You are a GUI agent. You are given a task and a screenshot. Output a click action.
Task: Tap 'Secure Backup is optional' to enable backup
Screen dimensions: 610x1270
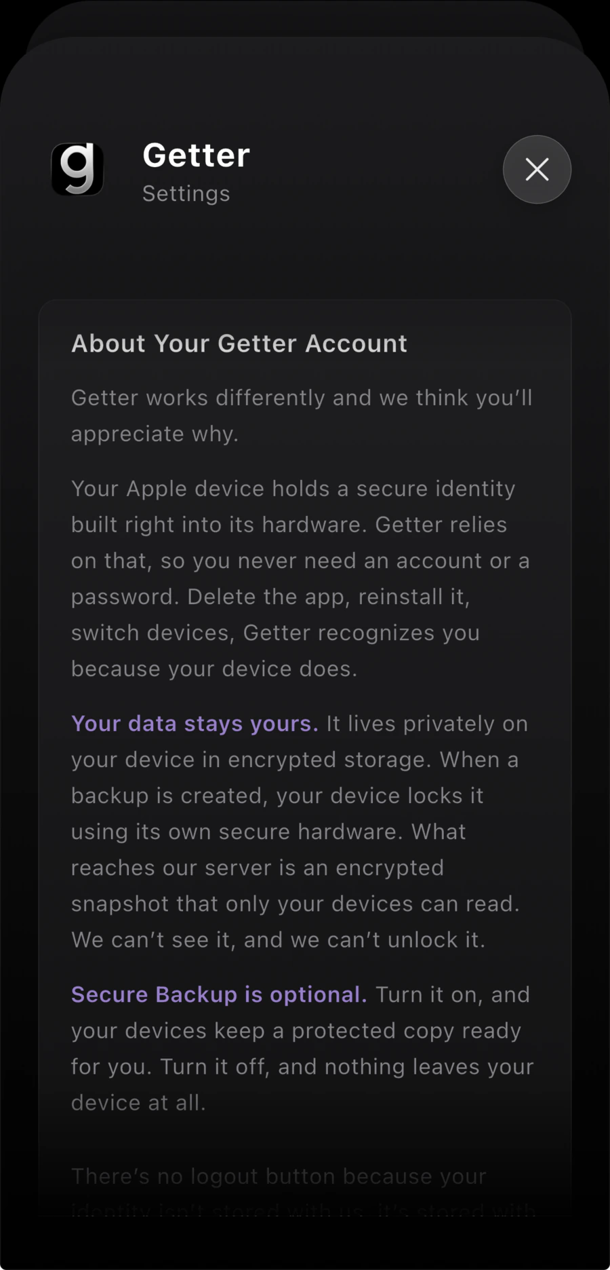click(218, 994)
